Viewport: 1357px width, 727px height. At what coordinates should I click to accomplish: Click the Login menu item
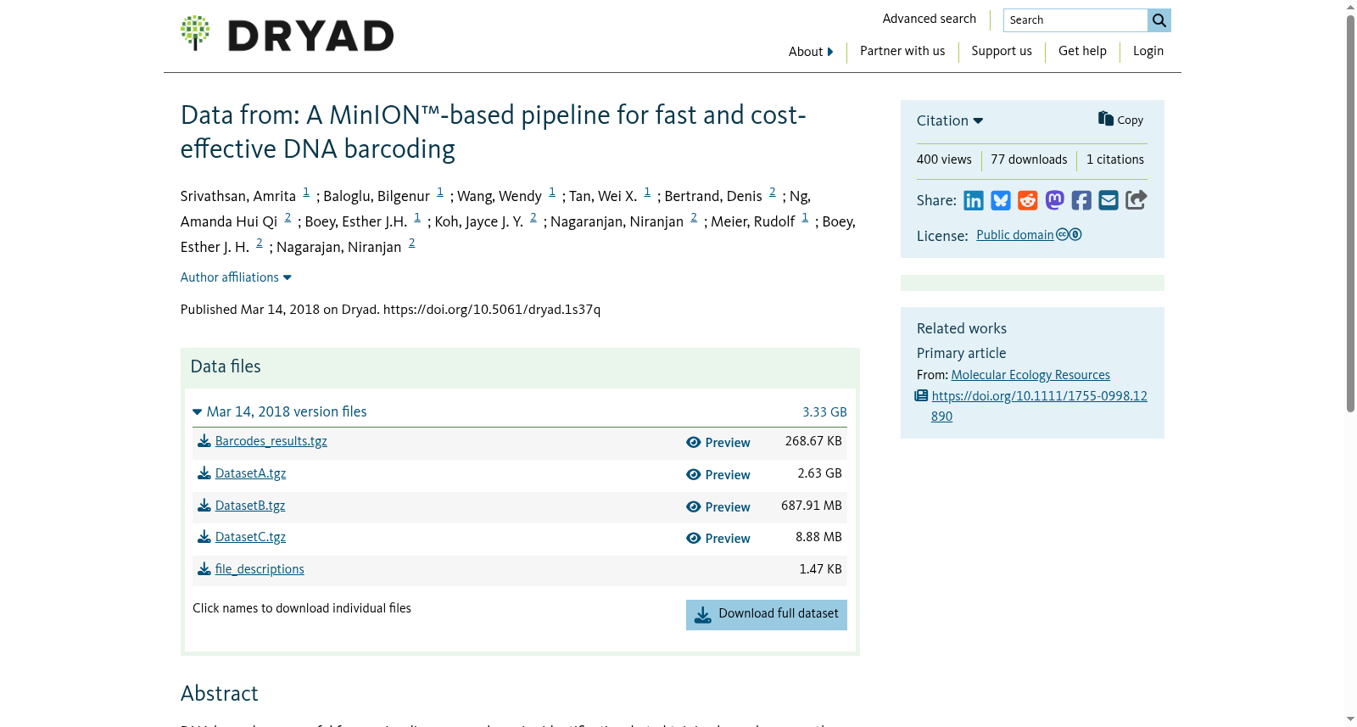(x=1148, y=51)
